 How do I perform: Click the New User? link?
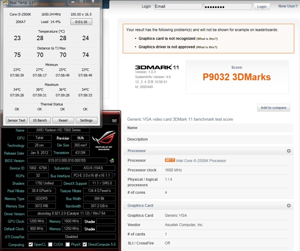(288, 6)
